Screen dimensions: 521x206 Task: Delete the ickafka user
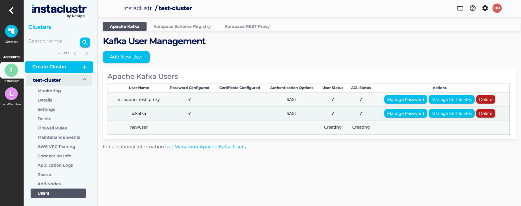point(485,113)
